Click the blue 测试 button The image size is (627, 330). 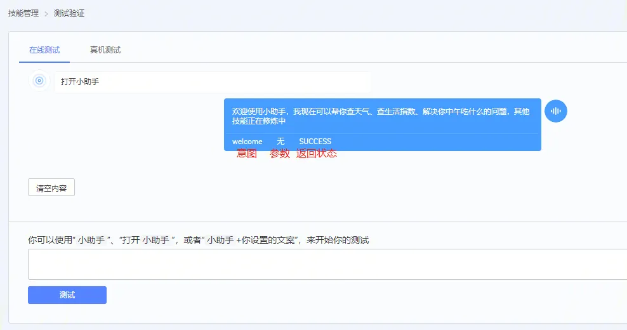(67, 295)
